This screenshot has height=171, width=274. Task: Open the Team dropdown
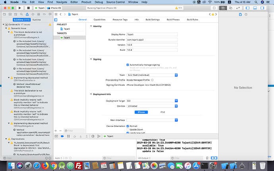coord(152,75)
